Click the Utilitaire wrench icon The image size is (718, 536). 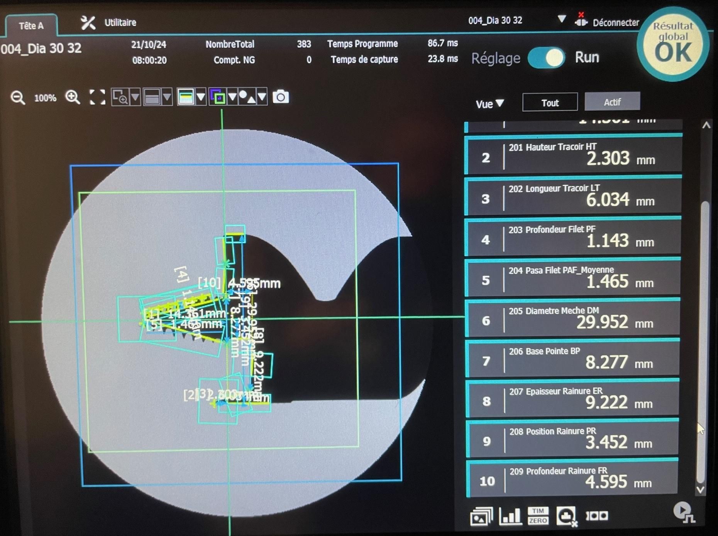tap(88, 23)
